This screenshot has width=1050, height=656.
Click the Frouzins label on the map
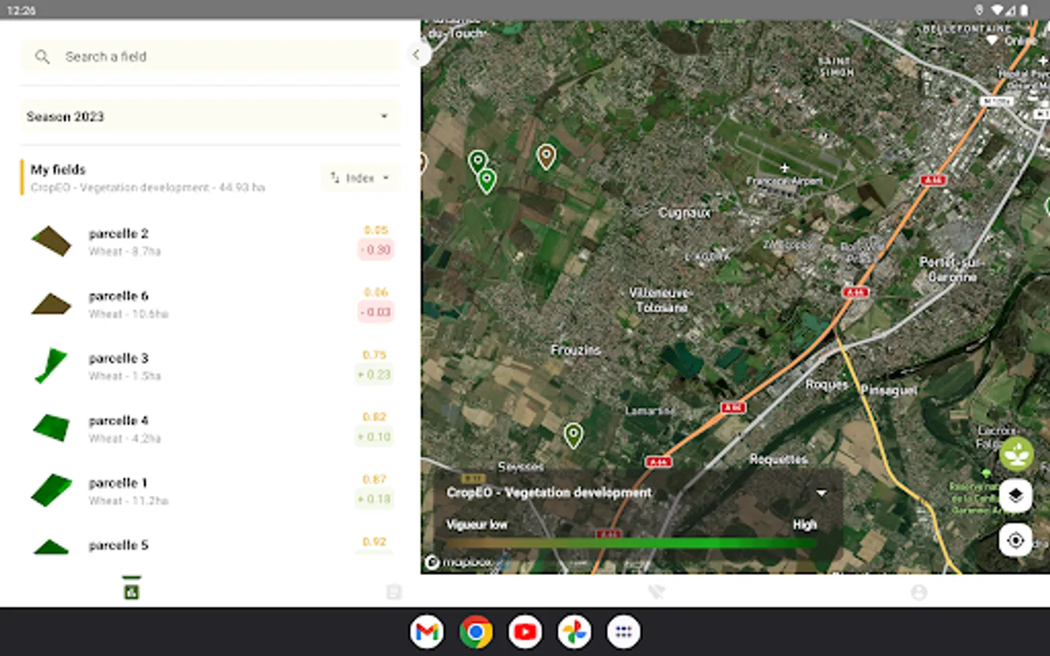pyautogui.click(x=575, y=350)
